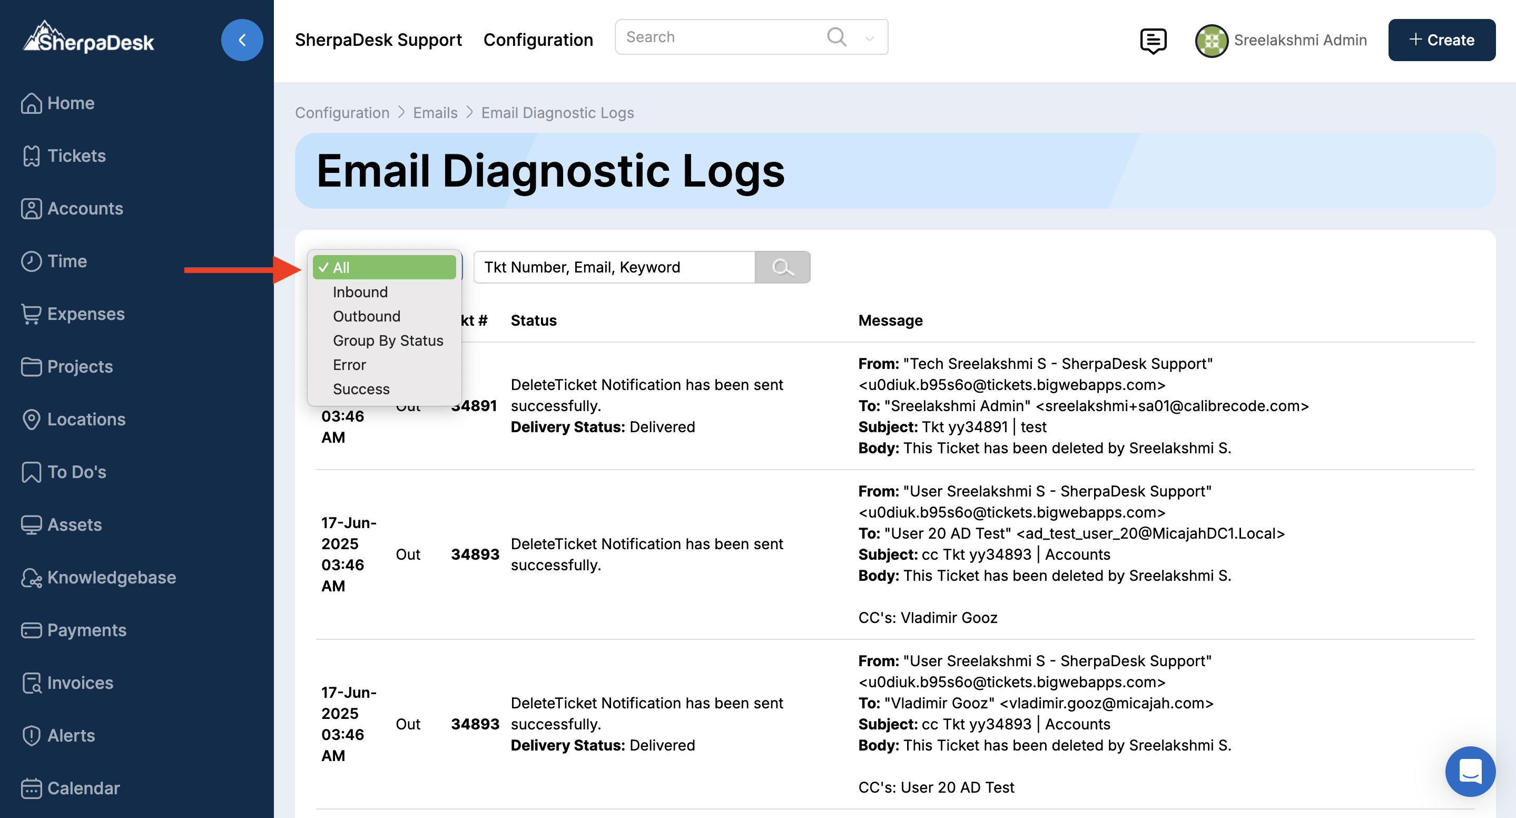Screen dimensions: 1516x818
Task: Expand the top search options chevron
Action: [x=869, y=38]
